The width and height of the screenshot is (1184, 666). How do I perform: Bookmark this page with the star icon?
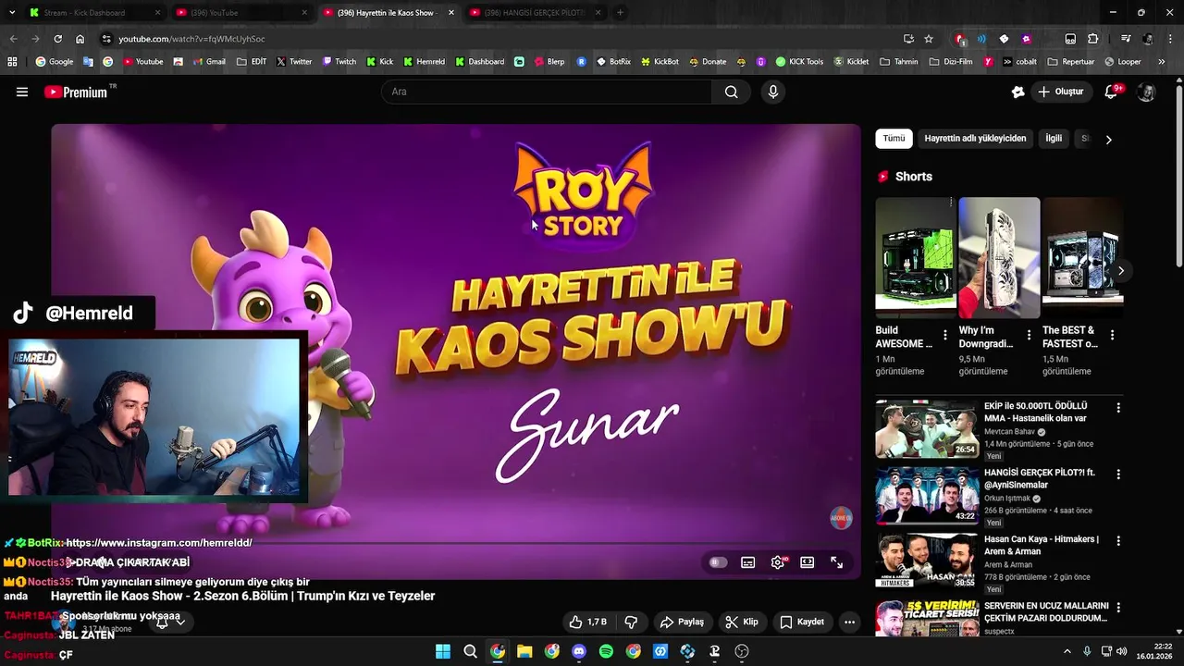(929, 39)
